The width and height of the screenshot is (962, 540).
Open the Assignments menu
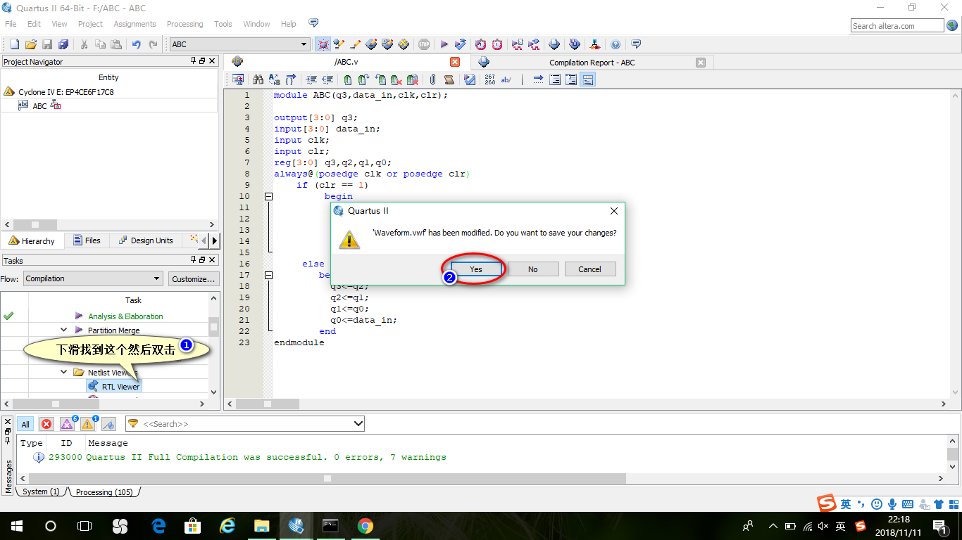pyautogui.click(x=135, y=24)
